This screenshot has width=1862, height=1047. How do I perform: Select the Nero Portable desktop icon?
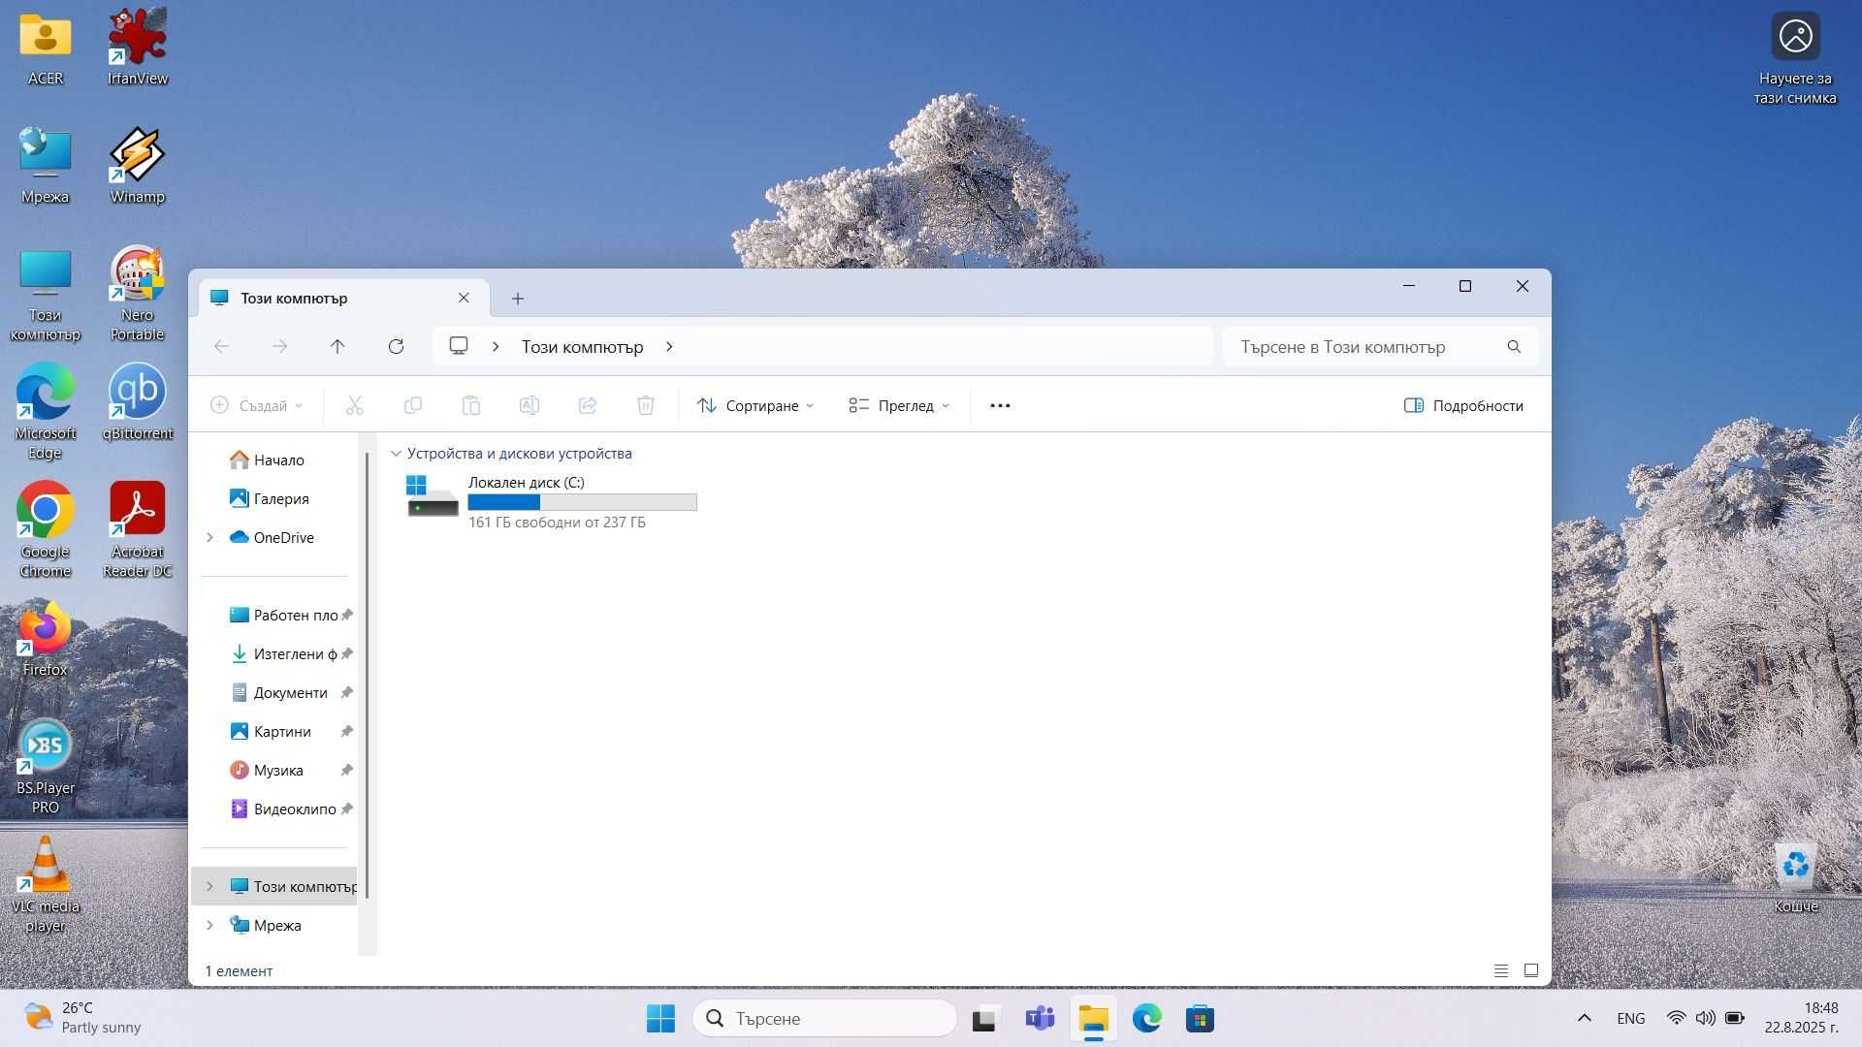click(x=137, y=293)
